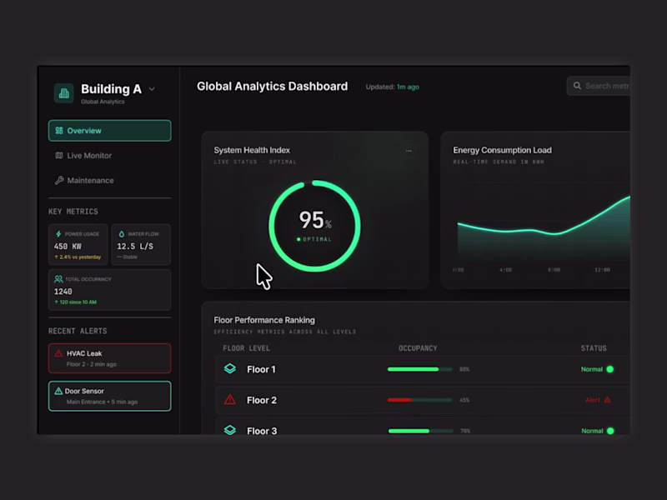Focus the Search metrics field

click(599, 86)
